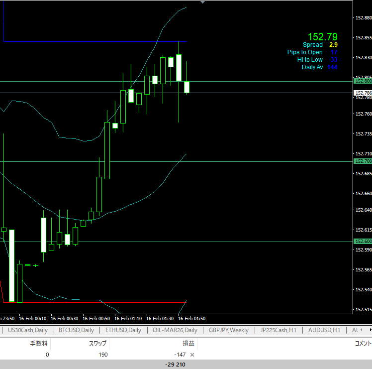Click the コメント column header

pos(362,343)
